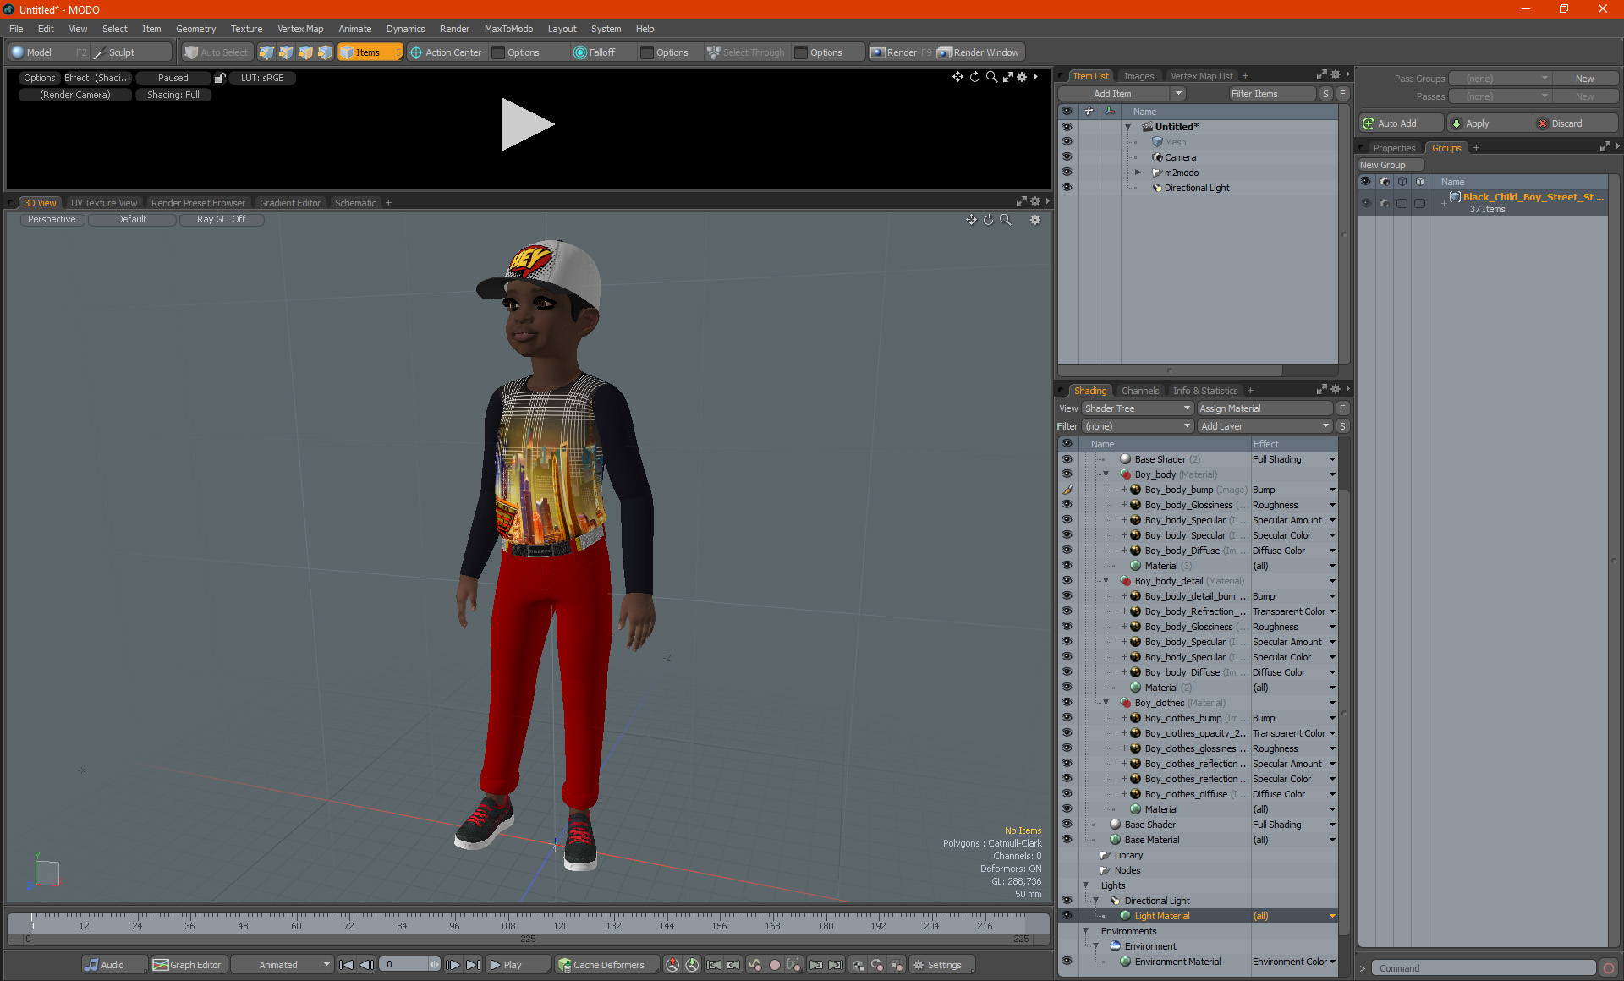Select Polygons selection mode icon

[305, 52]
